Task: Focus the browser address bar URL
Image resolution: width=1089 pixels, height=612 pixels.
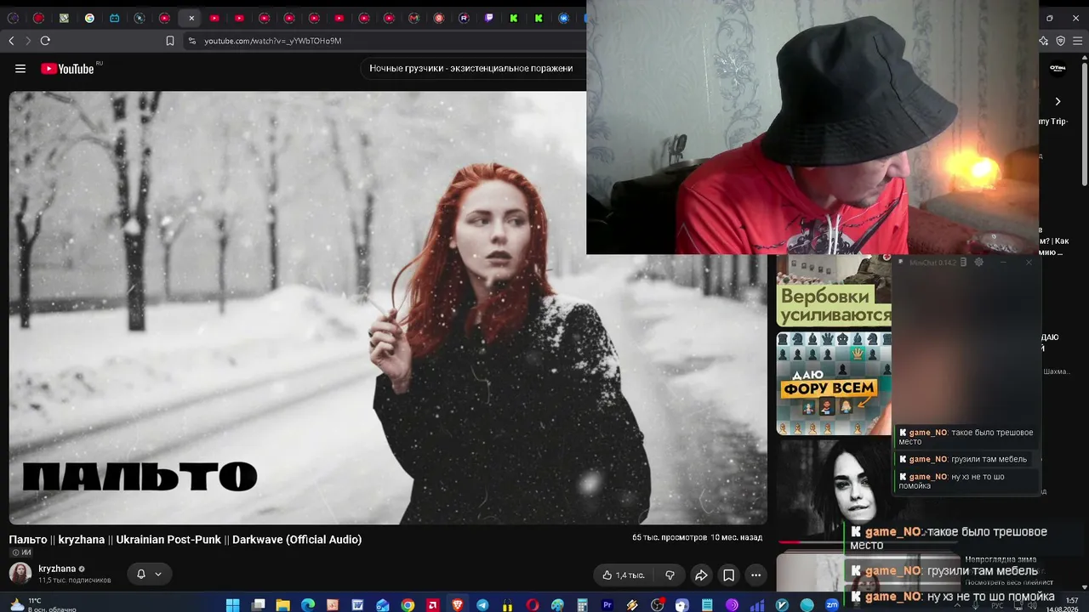Action: pyautogui.click(x=273, y=41)
